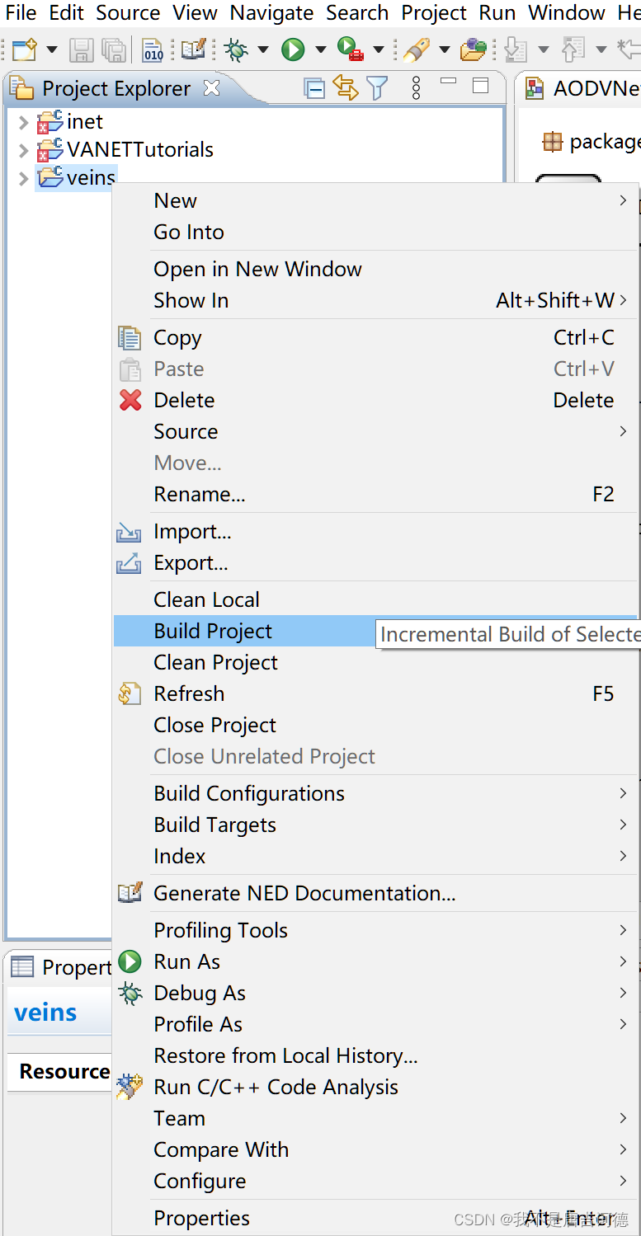
Task: Select Build Project from context menu
Action: [x=213, y=631]
